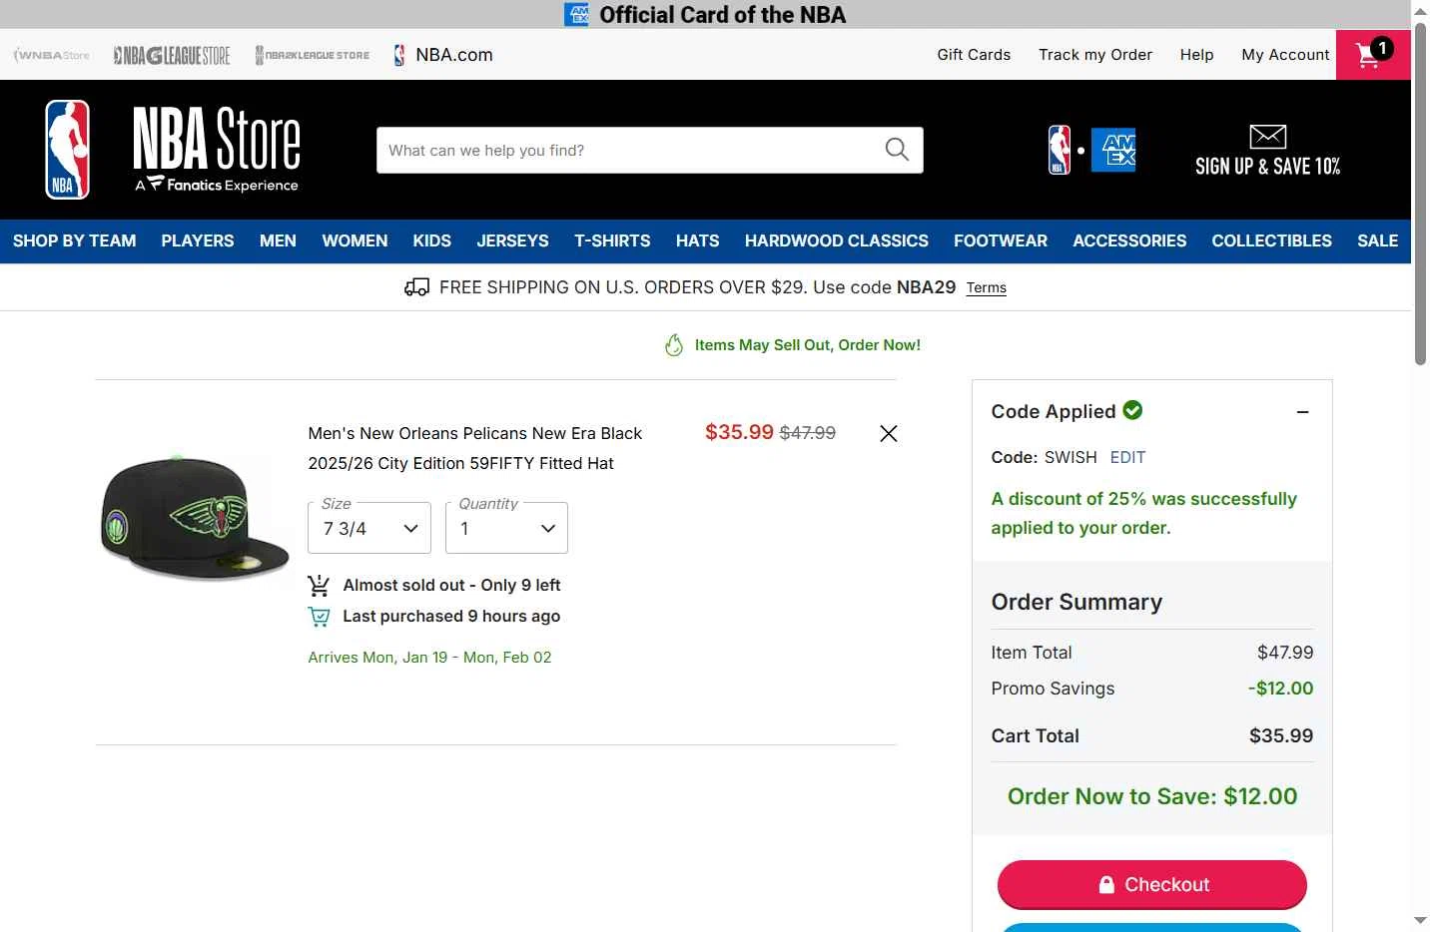Open the Hardwood Classics menu
The height and width of the screenshot is (932, 1430).
click(837, 240)
